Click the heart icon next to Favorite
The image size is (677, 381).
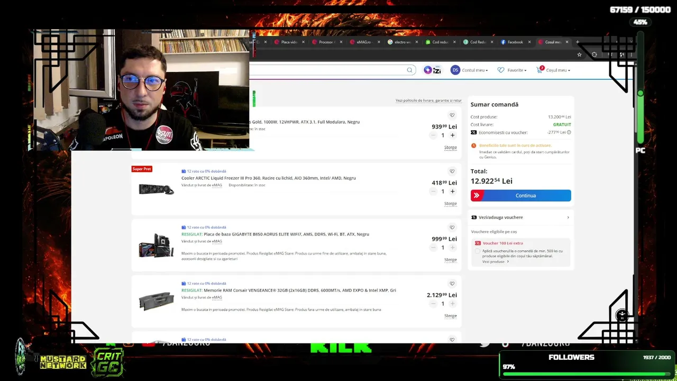click(x=501, y=70)
